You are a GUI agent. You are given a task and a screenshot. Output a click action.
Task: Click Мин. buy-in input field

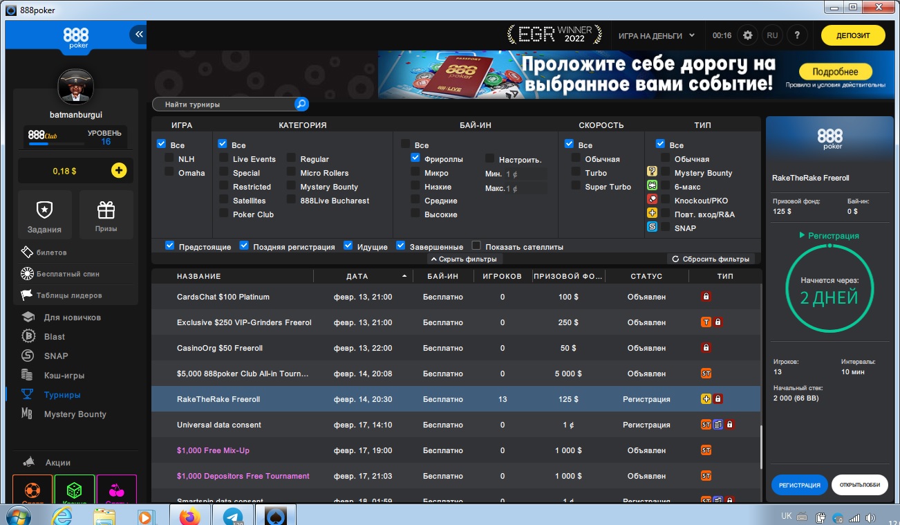[525, 174]
